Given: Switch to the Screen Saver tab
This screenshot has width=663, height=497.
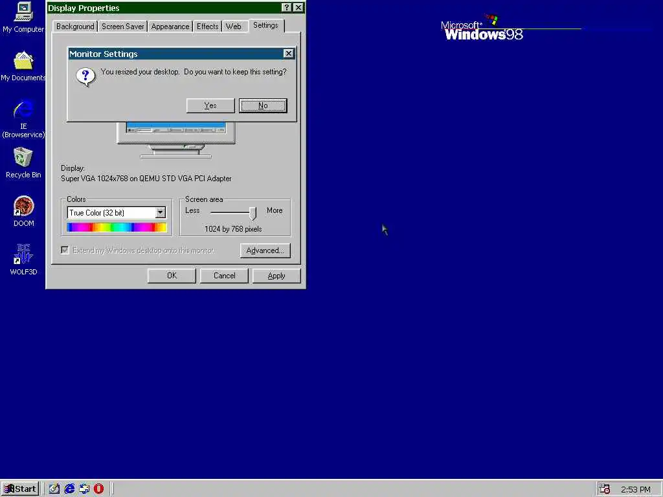Looking at the screenshot, I should 122,26.
